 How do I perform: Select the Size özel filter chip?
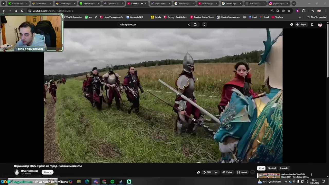[x=272, y=168]
